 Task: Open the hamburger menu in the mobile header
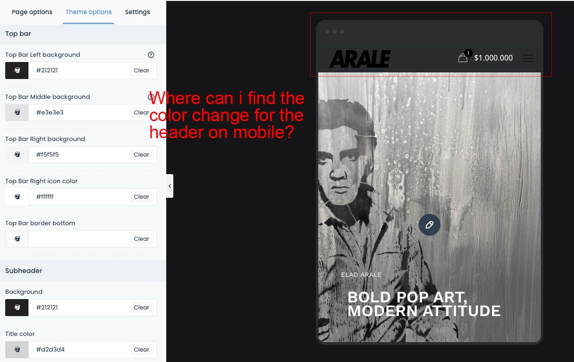528,58
